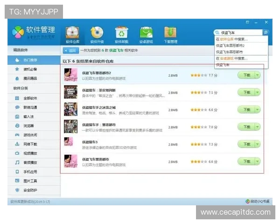Image resolution: width=280 pixels, height=224 pixels.
Task: Expand download arrow for 侠盗猎车：圣安地列斯
Action: point(257,92)
